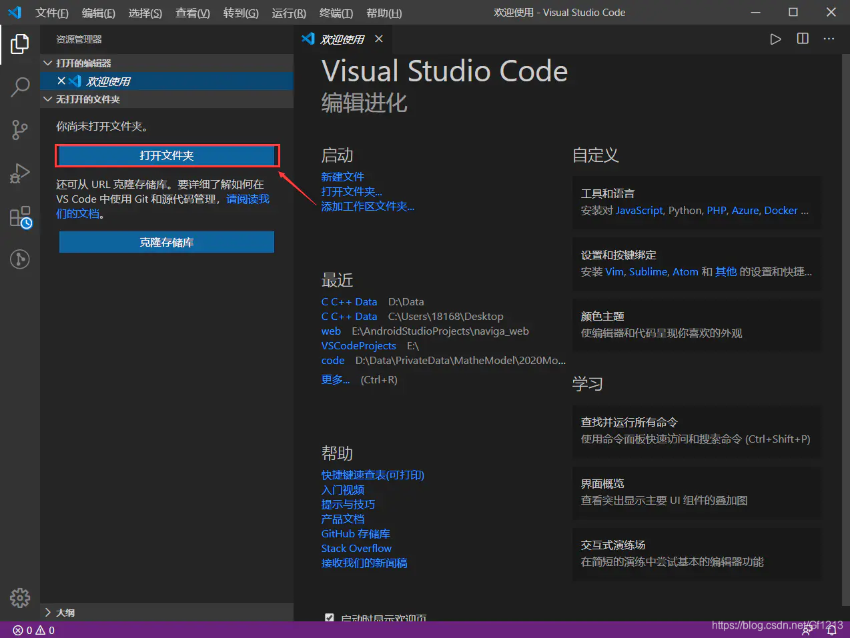The height and width of the screenshot is (638, 850).
Task: Install Vim keybindings link
Action: [x=614, y=272]
